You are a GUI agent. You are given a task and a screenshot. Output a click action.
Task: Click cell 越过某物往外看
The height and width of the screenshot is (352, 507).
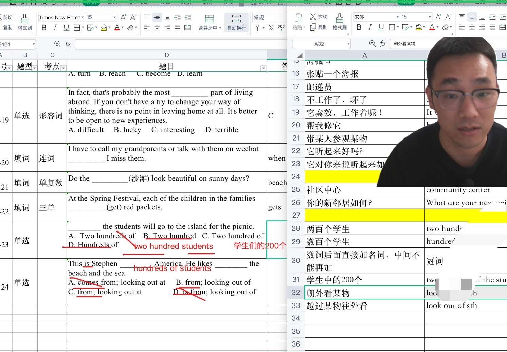tap(365, 305)
